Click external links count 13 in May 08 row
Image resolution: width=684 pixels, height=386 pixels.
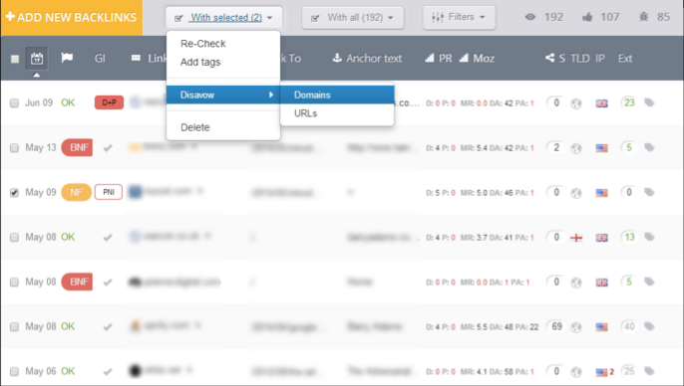pyautogui.click(x=629, y=237)
